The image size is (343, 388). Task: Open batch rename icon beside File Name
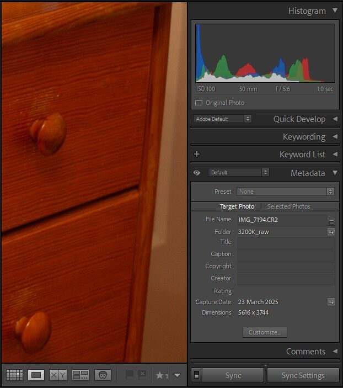click(x=331, y=221)
